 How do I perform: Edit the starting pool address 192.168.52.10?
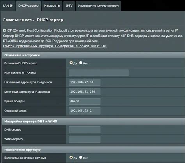(x=84, y=82)
